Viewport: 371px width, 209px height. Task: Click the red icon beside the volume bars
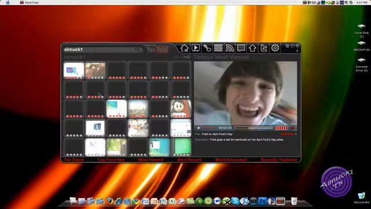(x=293, y=128)
